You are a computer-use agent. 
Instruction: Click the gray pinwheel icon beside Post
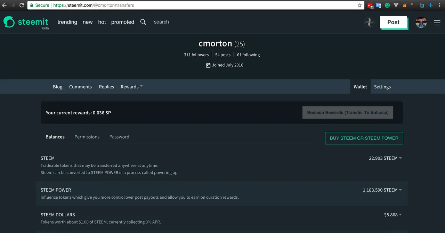(x=369, y=22)
